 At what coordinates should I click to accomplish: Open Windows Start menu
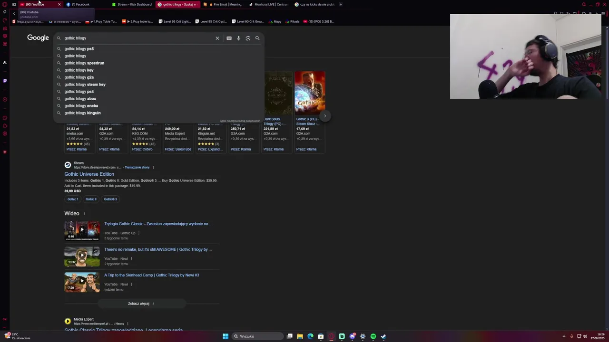(226, 336)
